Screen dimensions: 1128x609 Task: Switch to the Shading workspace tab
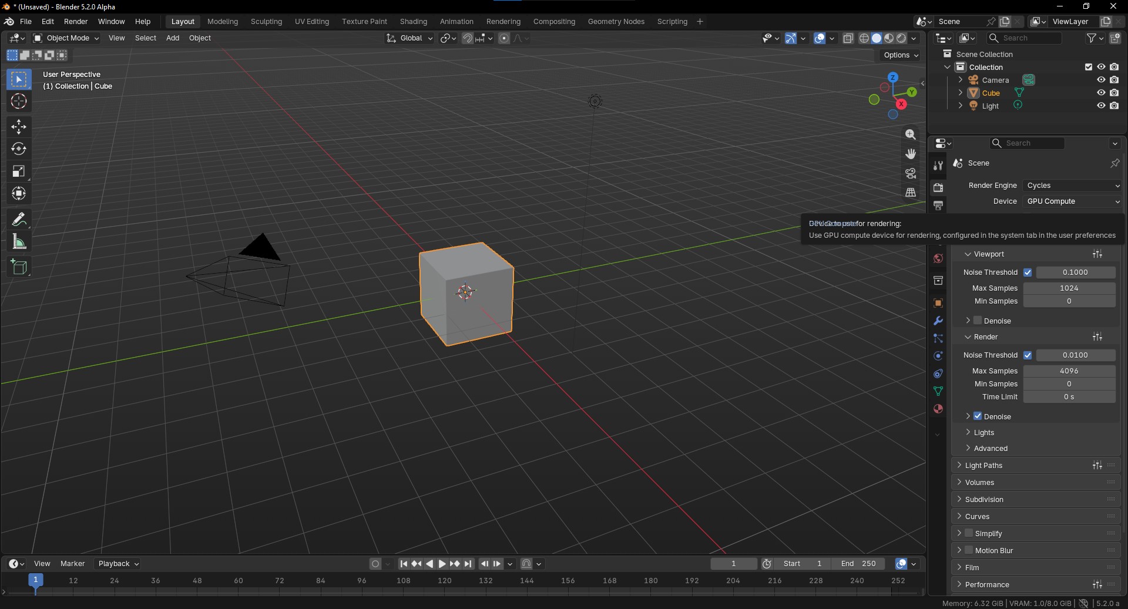(x=413, y=22)
